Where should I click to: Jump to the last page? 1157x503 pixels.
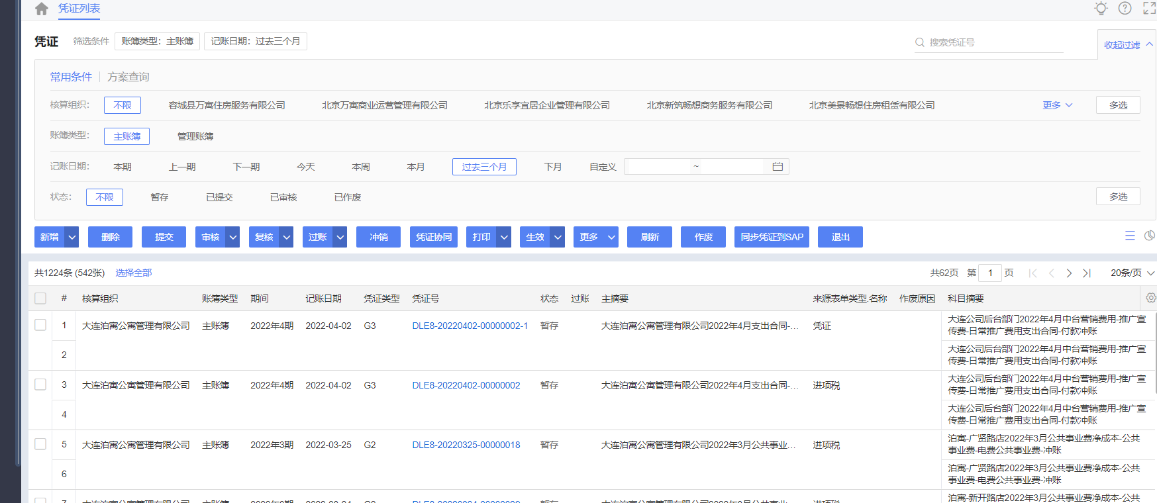1087,273
